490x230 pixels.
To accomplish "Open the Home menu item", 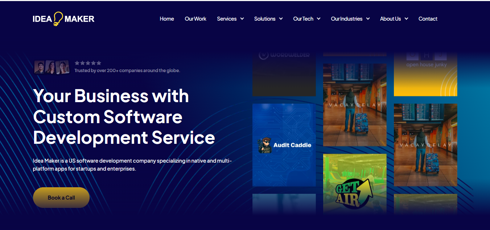I will [167, 19].
